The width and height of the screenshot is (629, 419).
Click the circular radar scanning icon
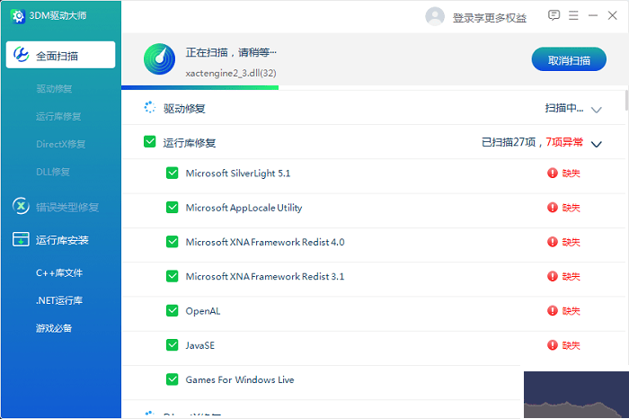pyautogui.click(x=159, y=60)
